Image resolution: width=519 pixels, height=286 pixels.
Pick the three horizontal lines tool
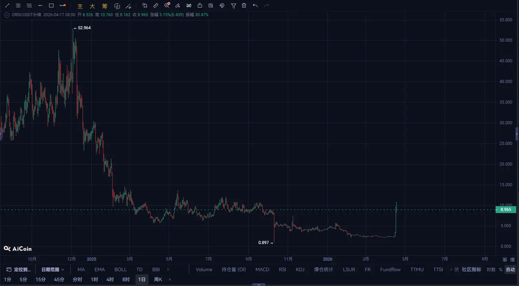point(29,6)
